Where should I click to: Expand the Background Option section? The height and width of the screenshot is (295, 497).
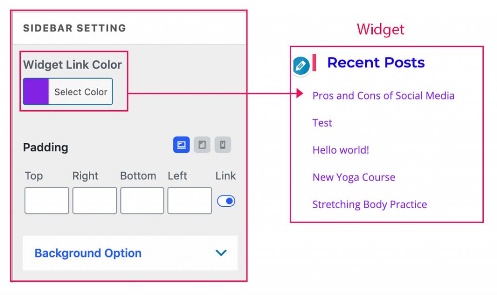click(x=87, y=253)
